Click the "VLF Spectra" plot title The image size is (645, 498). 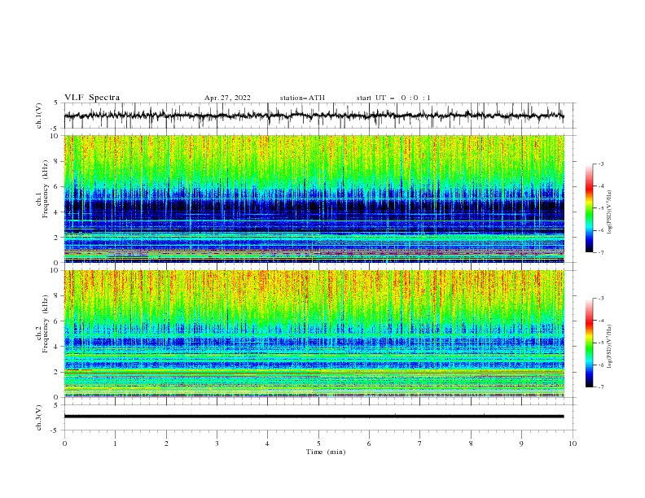pos(92,98)
